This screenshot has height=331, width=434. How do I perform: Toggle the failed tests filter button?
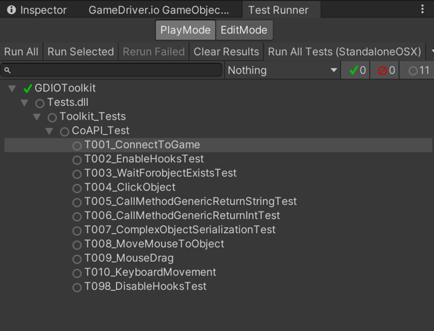point(386,70)
